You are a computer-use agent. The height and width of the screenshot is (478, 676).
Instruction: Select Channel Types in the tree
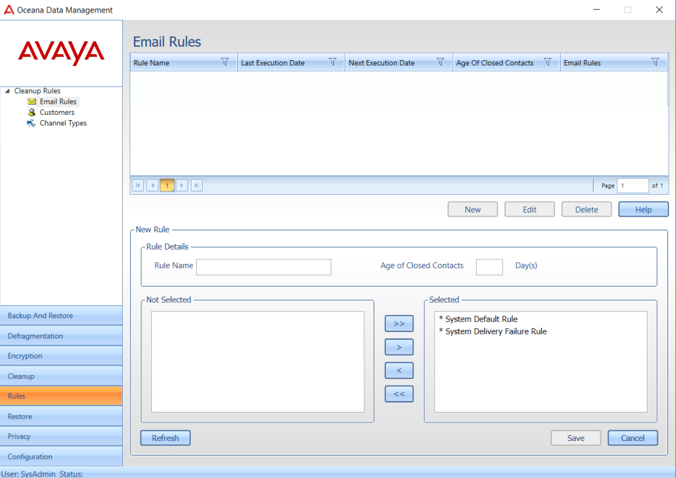63,123
